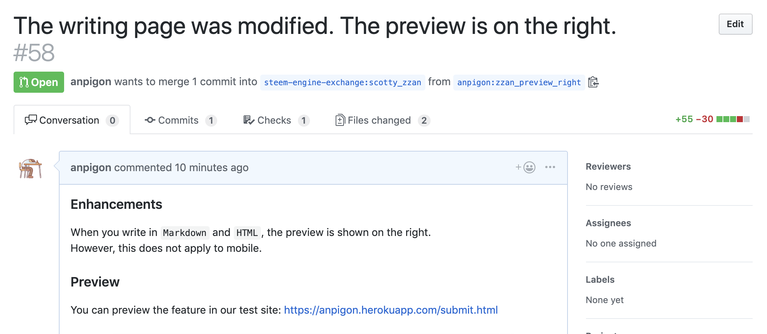Open the steem-engine-exchange:scotty_zzan base branch
Image resolution: width=767 pixels, height=334 pixels.
342,82
